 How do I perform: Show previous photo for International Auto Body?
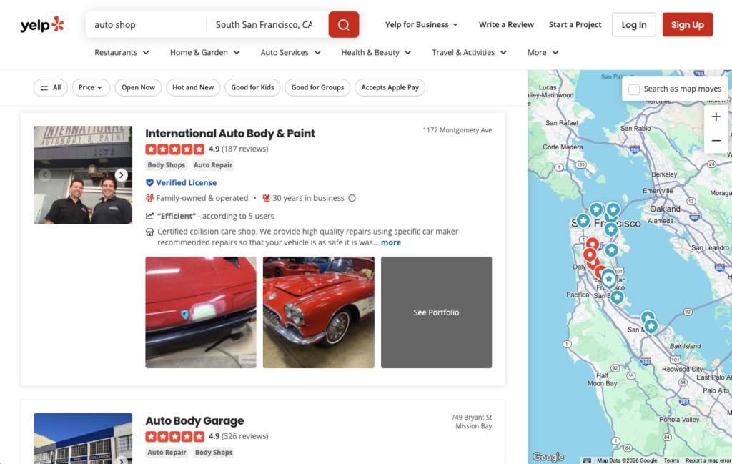(44, 175)
